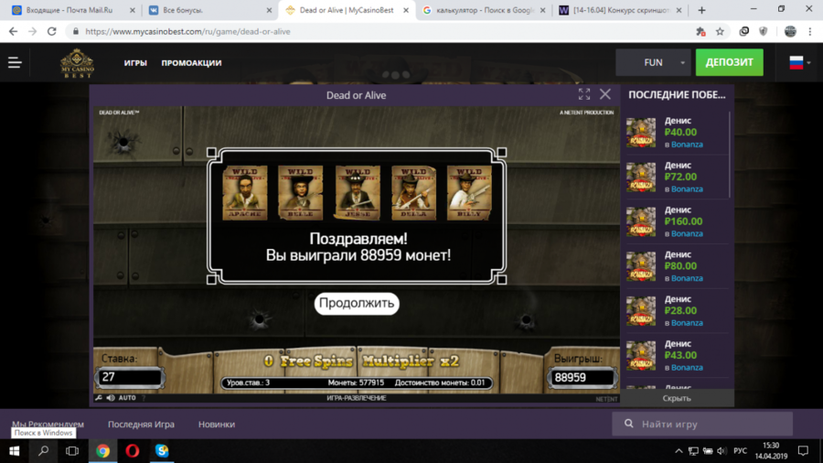Screen dimensions: 823x463
Task: Reload the page in the browser
Action: 51,31
